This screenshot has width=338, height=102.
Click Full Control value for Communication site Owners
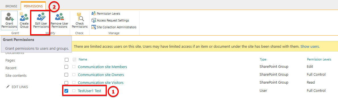pos(316,75)
